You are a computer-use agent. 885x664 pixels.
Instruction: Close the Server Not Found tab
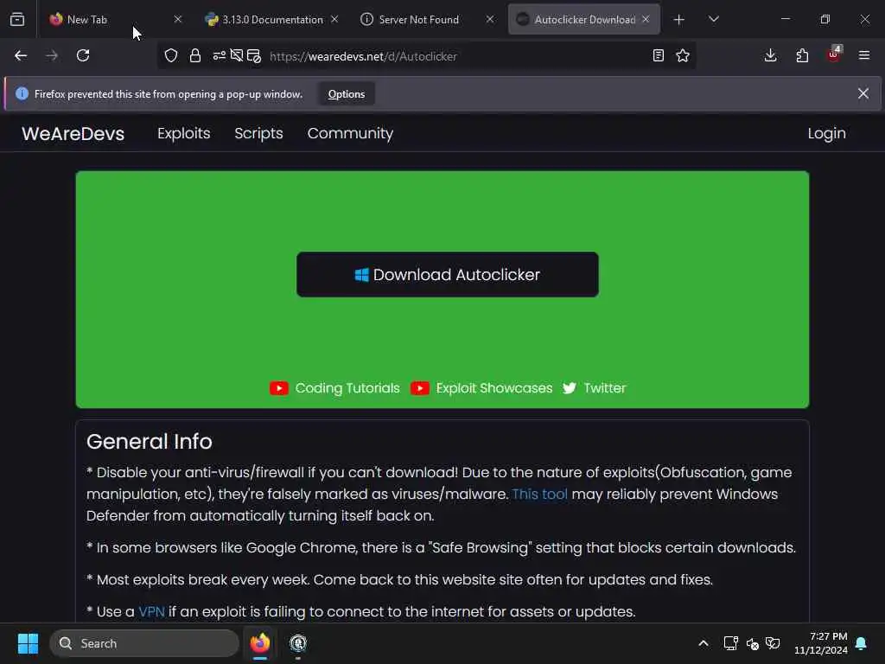point(490,19)
